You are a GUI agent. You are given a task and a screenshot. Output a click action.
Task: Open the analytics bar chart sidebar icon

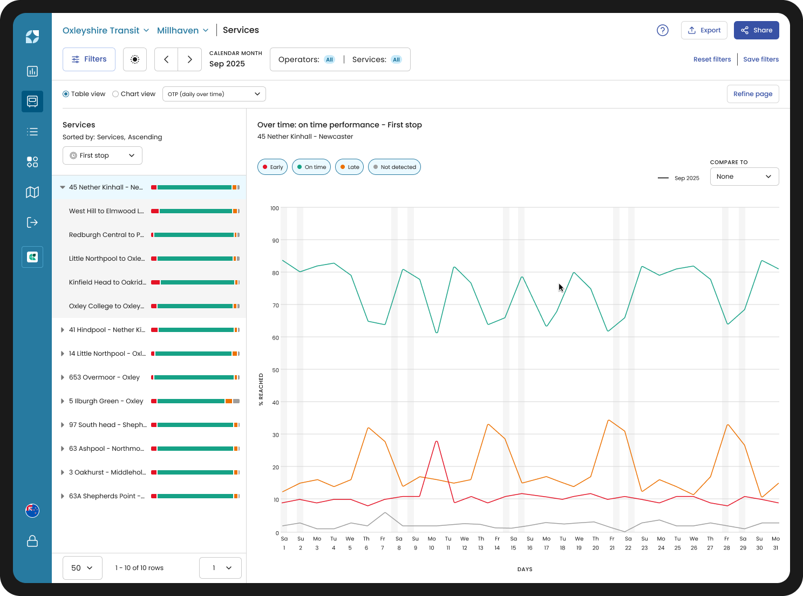pyautogui.click(x=32, y=71)
